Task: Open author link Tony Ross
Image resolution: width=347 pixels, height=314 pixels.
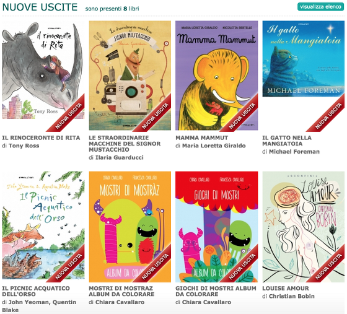Action: point(24,146)
